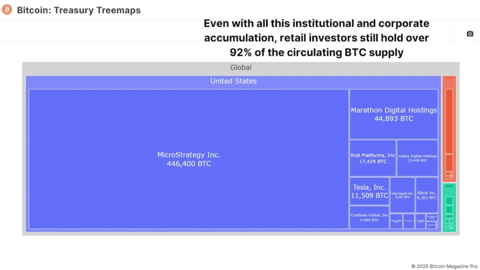Select the Riot Platforms, Inc block
The width and height of the screenshot is (480, 270).
[372, 158]
